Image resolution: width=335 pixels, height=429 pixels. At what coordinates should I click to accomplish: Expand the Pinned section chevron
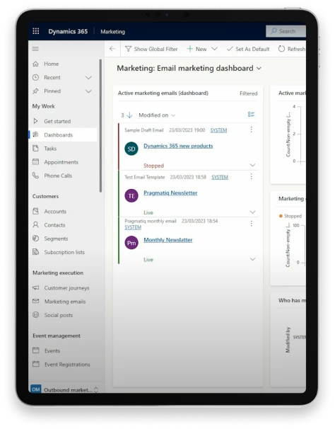[88, 91]
